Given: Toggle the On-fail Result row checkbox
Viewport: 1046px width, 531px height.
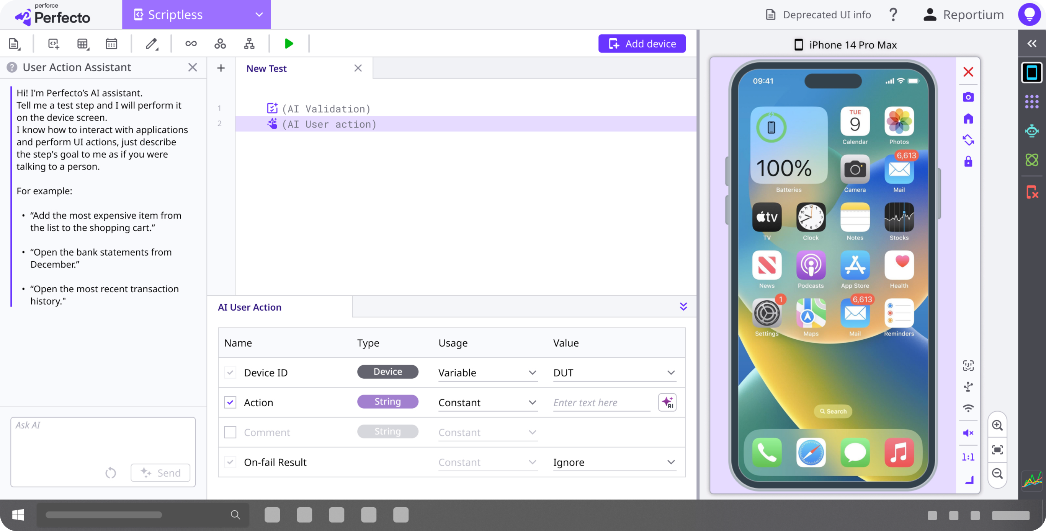Looking at the screenshot, I should coord(230,462).
